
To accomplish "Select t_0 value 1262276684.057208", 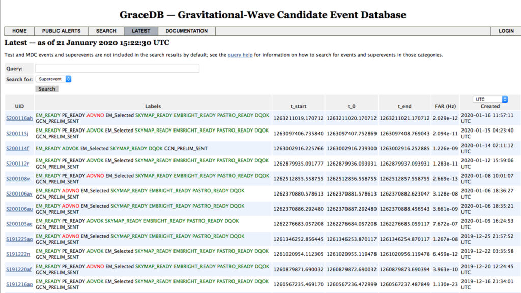I will [x=352, y=224].
